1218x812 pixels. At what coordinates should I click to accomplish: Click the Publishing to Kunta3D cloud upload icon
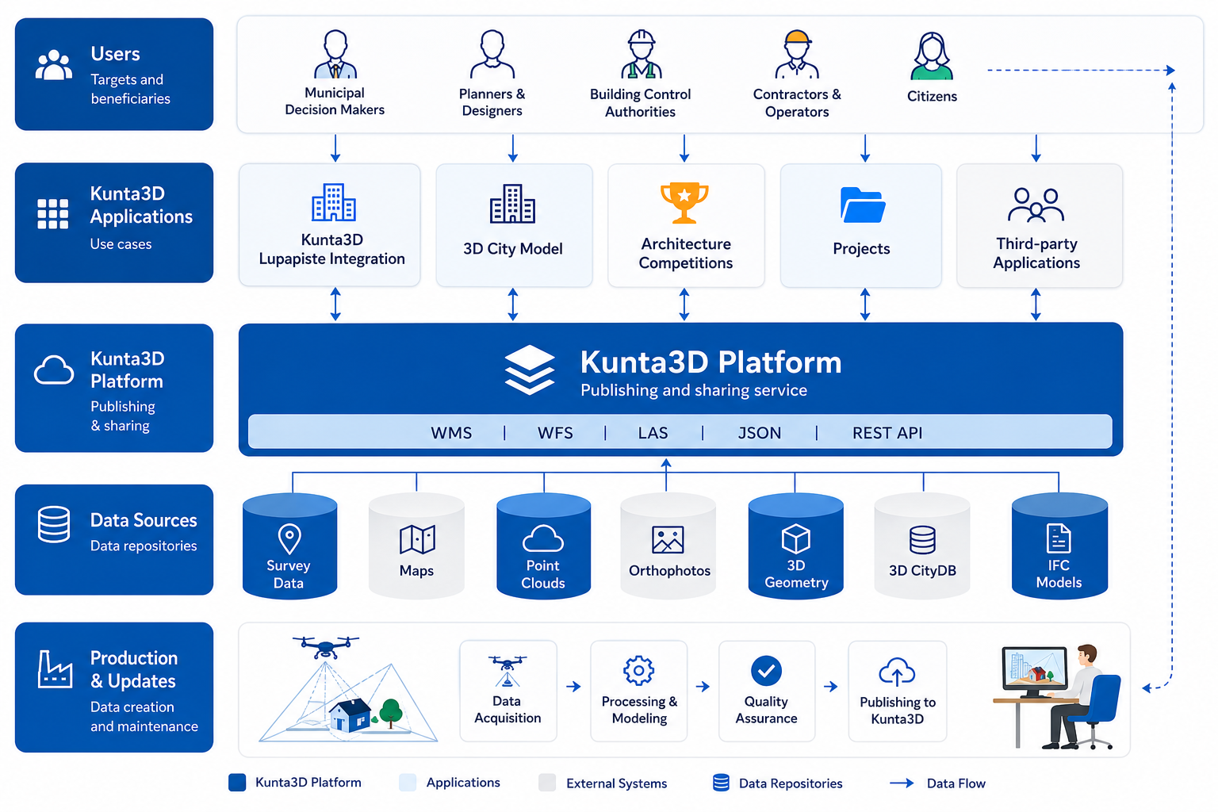point(897,672)
